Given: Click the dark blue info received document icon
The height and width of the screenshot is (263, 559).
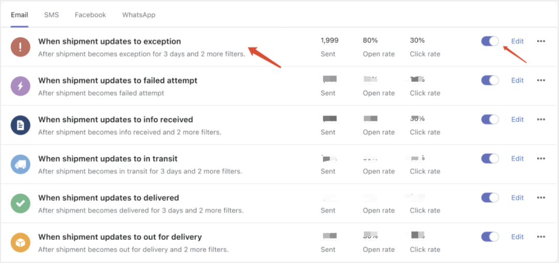Looking at the screenshot, I should (x=20, y=125).
